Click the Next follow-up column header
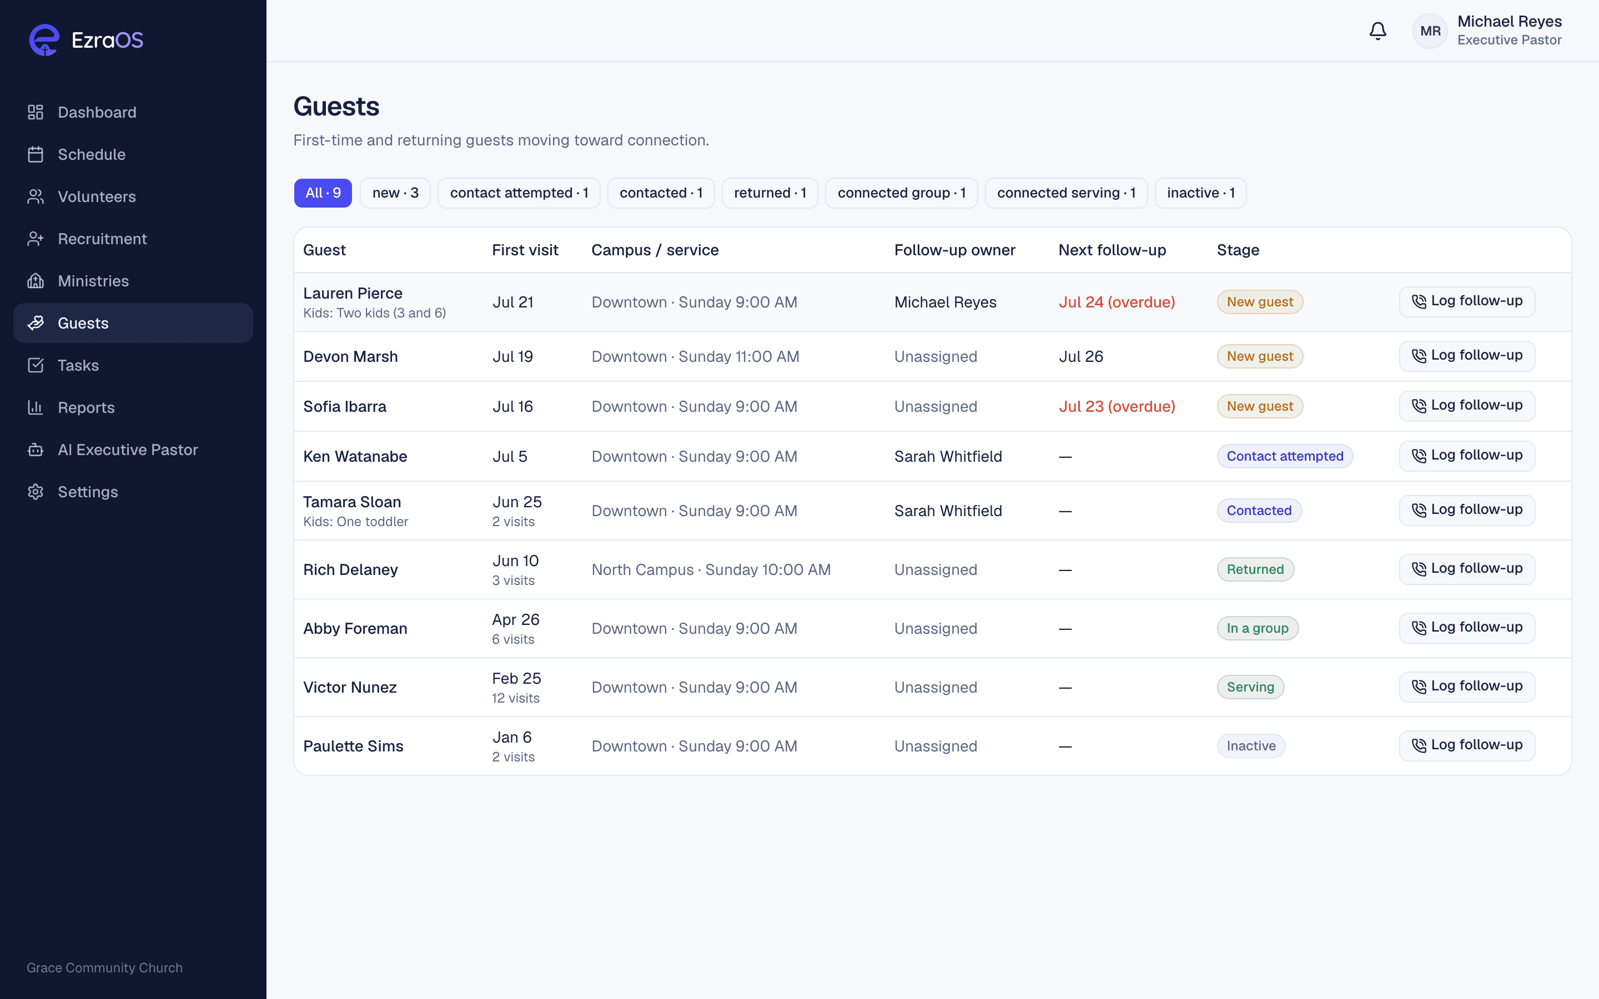1599x999 pixels. click(x=1112, y=250)
